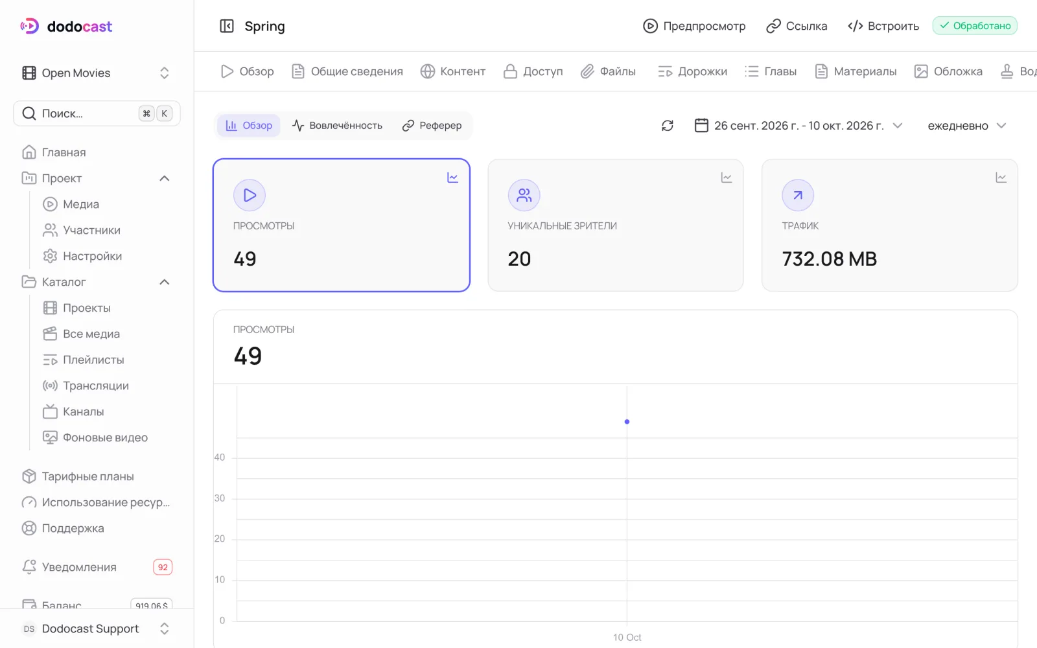Image resolution: width=1037 pixels, height=648 pixels.
Task: Collapse the Проект section chevron
Action: click(x=165, y=178)
